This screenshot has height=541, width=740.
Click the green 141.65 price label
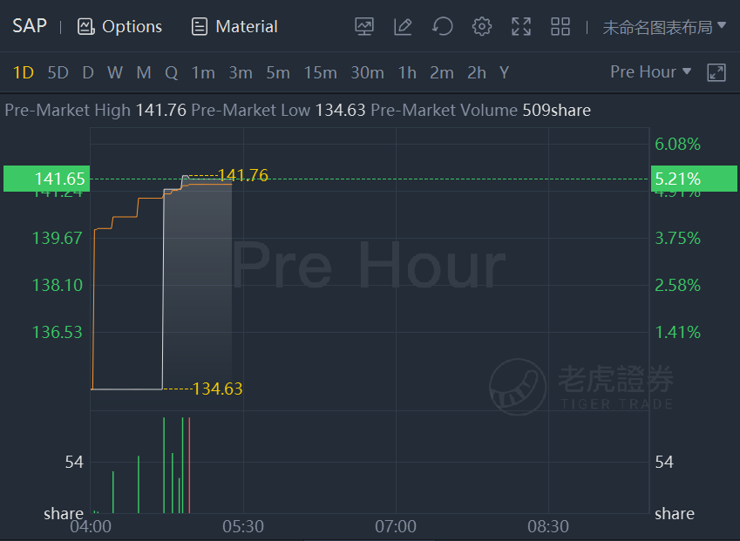tap(45, 179)
